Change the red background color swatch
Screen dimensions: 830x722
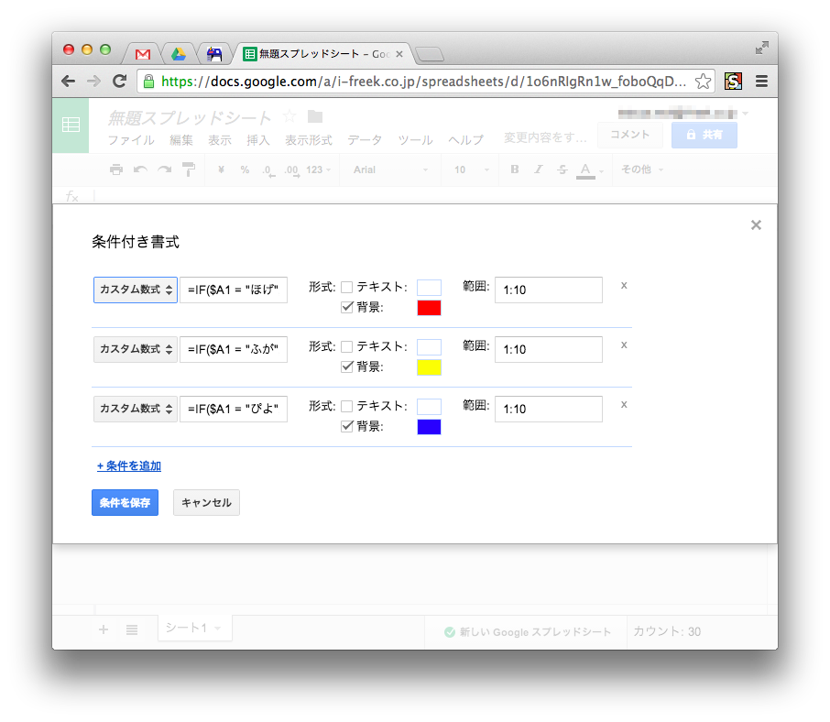(428, 308)
